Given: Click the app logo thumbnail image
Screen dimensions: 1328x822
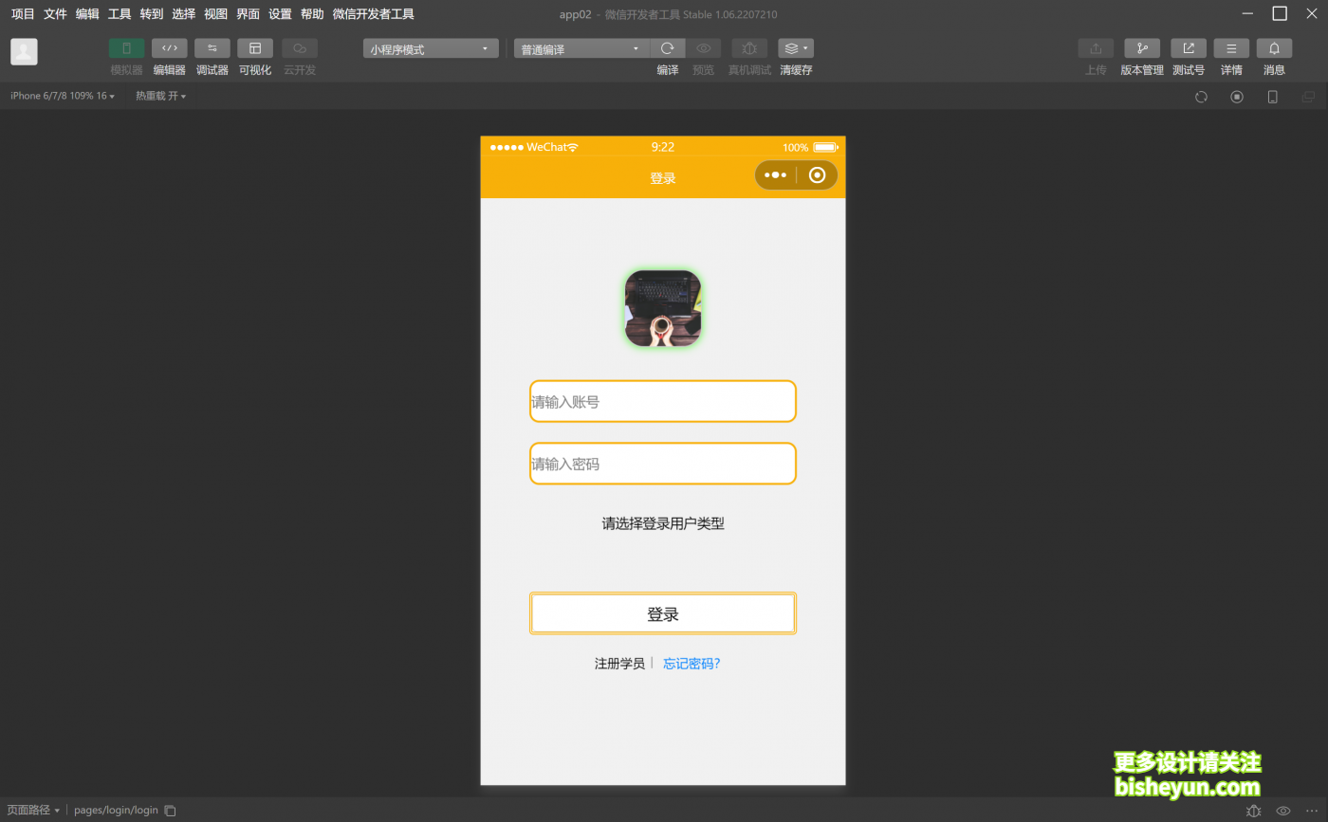Looking at the screenshot, I should pos(662,308).
